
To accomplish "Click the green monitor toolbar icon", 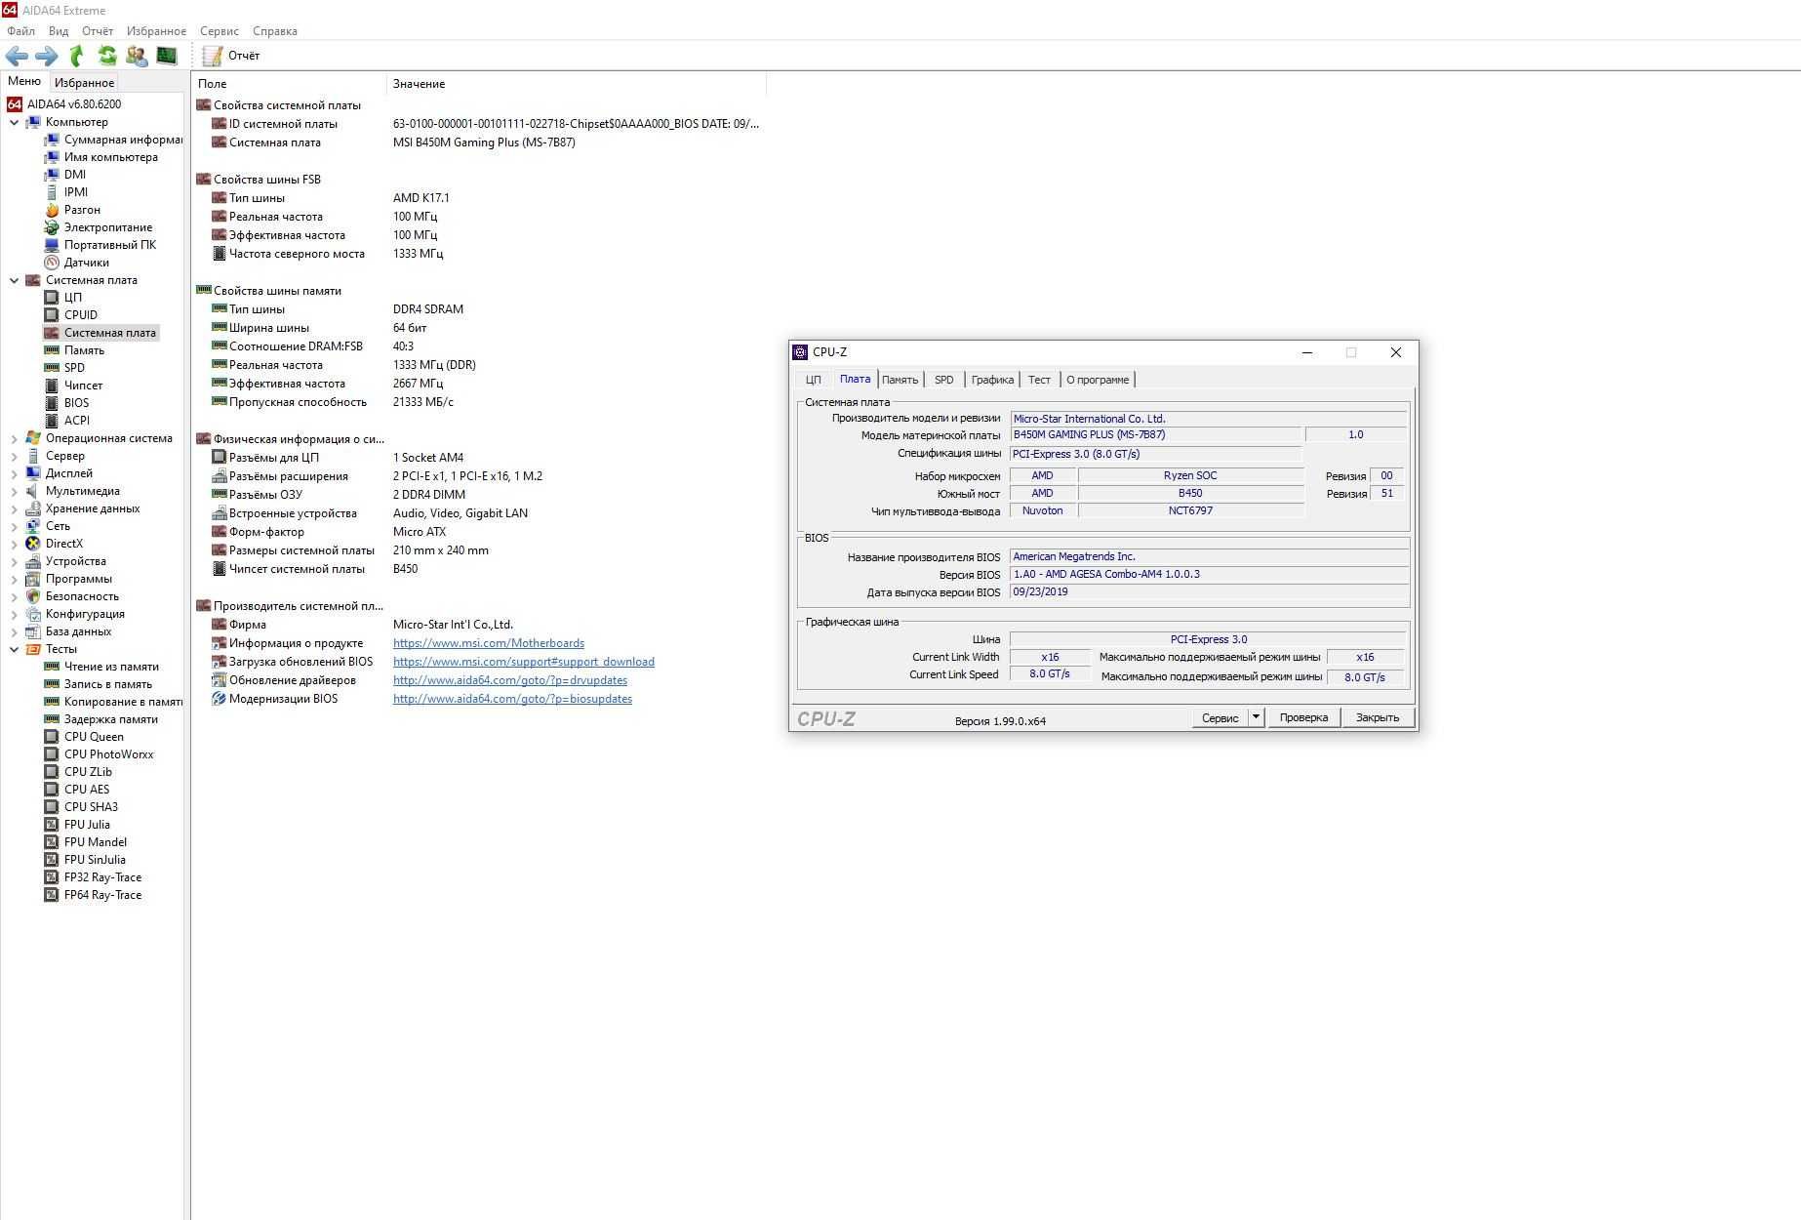I will click(167, 56).
